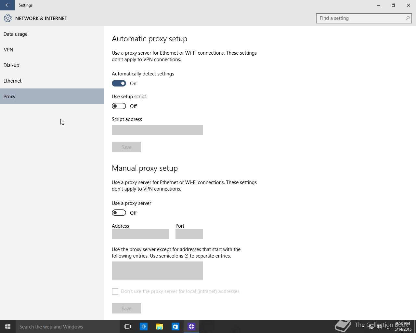The image size is (416, 333).
Task: Go to Dial-up settings
Action: pos(52,65)
